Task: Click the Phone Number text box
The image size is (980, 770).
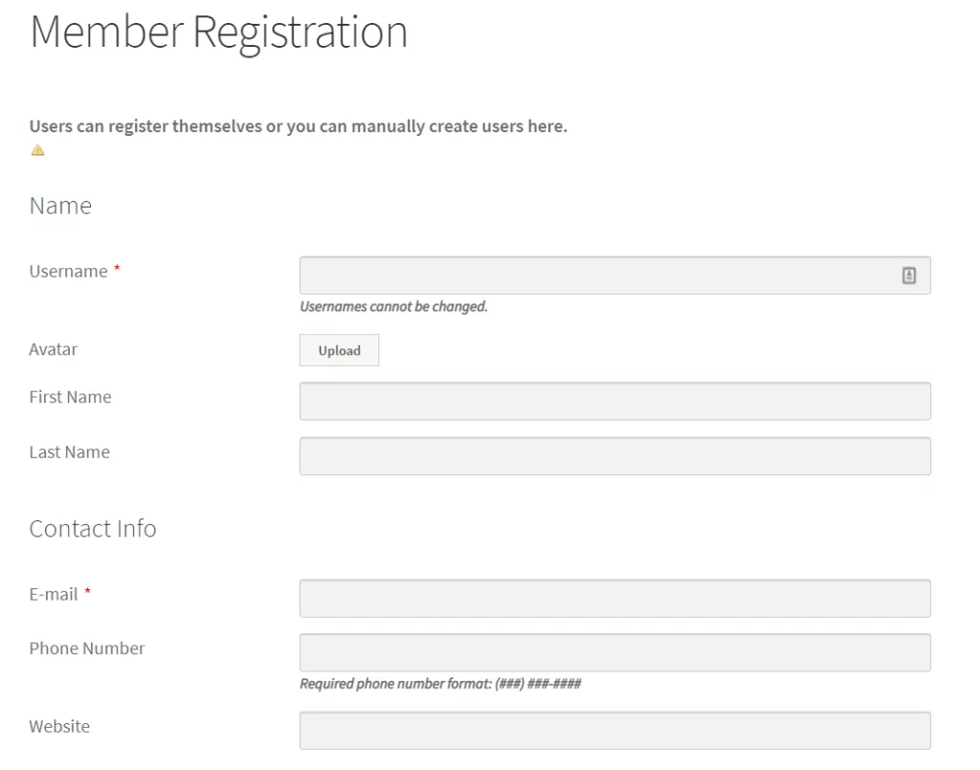Action: coord(614,652)
